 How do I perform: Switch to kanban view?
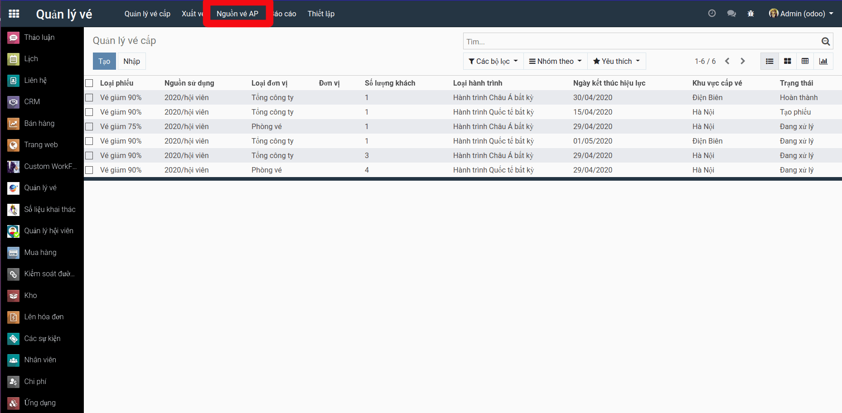tap(788, 61)
